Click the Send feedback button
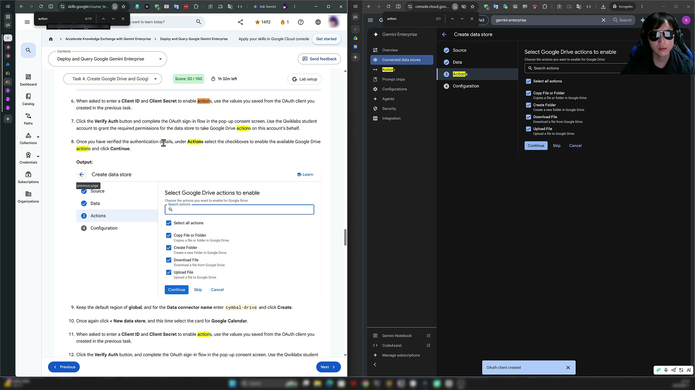Image resolution: width=695 pixels, height=390 pixels. (319, 59)
